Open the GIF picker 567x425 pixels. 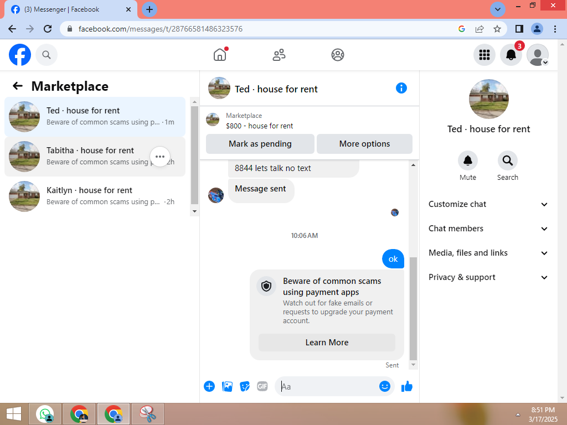262,386
